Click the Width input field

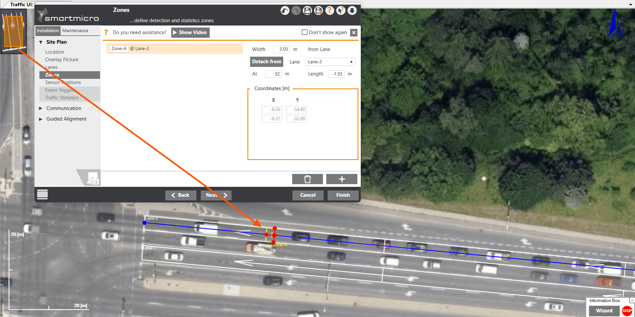(x=282, y=49)
